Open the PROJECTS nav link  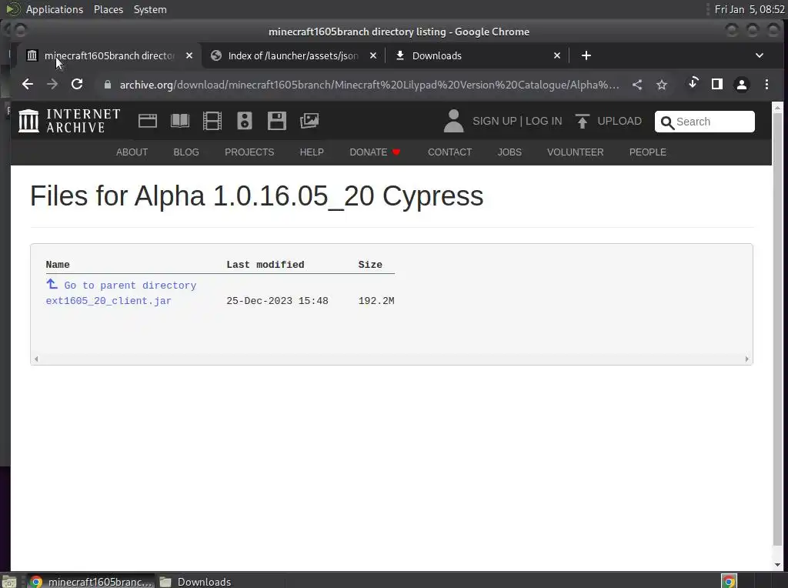249,152
